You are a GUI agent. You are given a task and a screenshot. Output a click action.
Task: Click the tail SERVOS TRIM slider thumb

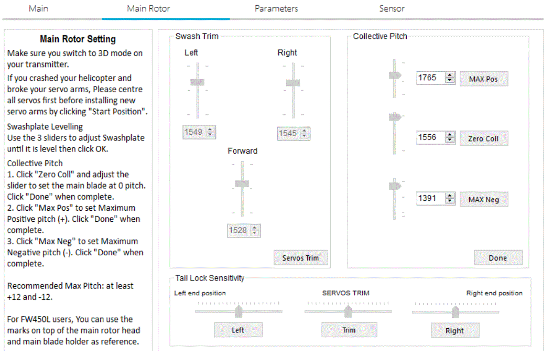[x=348, y=312]
